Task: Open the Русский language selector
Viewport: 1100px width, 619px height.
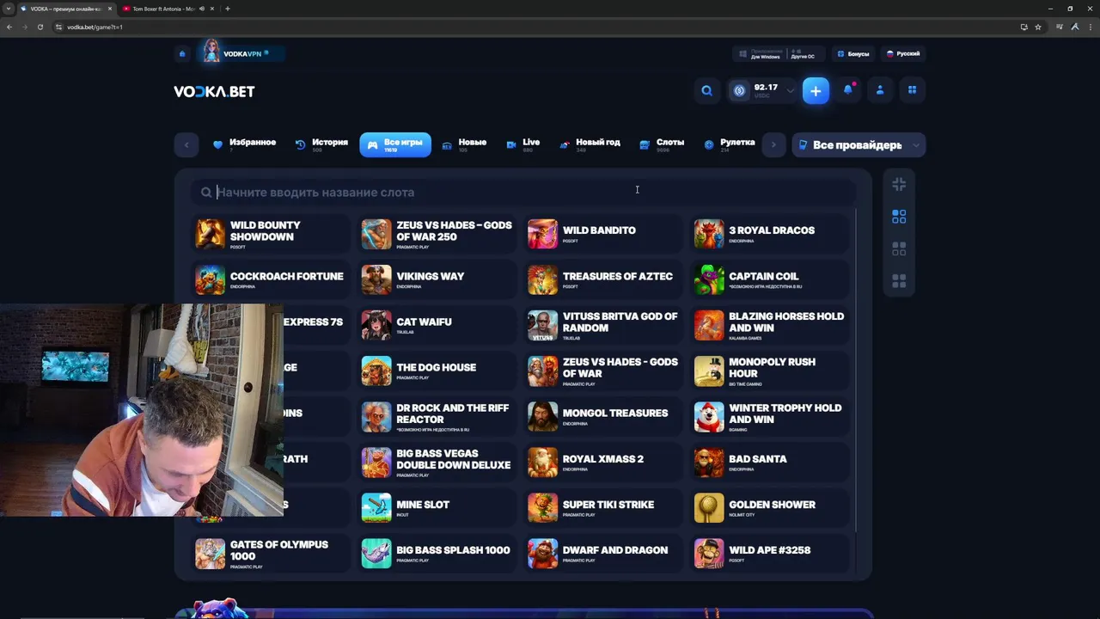Action: click(903, 53)
